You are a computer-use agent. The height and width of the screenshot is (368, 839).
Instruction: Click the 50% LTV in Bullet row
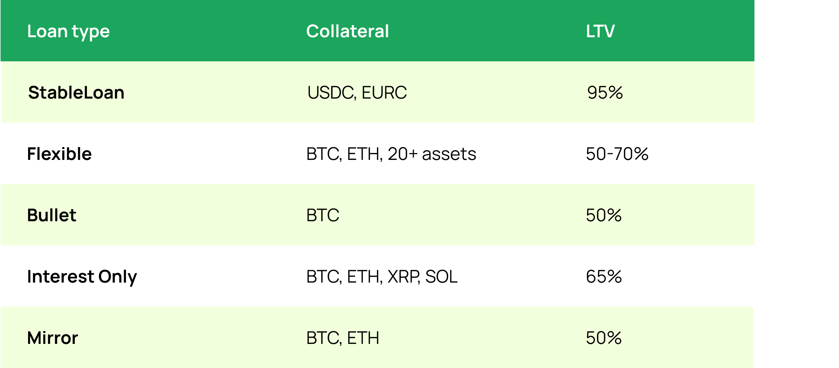pyautogui.click(x=603, y=215)
